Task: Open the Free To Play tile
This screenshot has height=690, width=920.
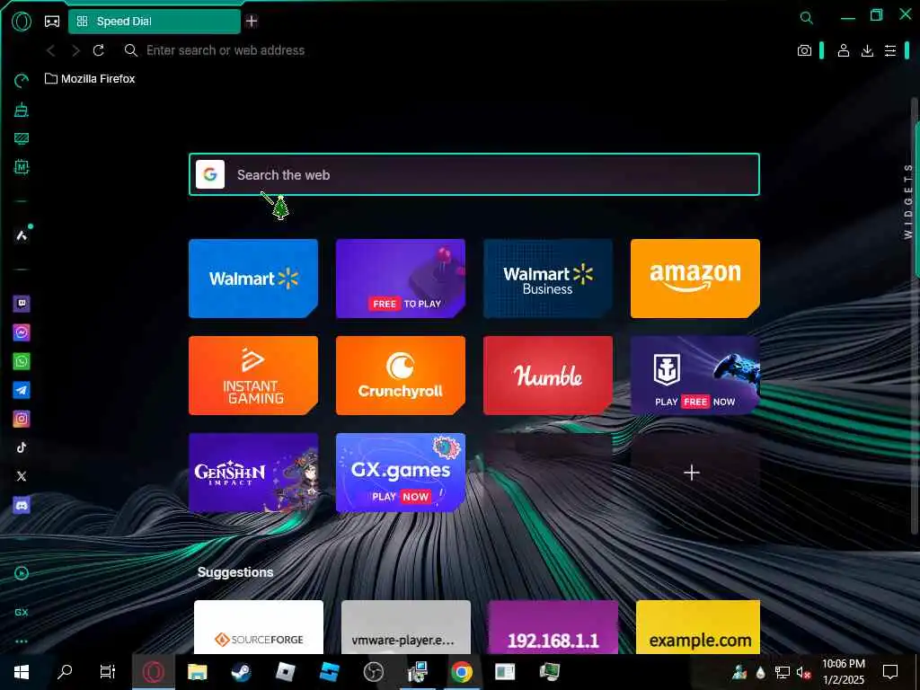Action: 401,279
